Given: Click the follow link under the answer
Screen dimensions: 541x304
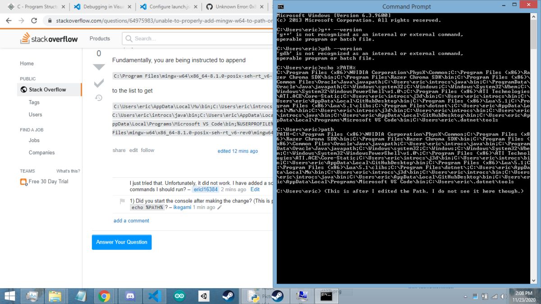Looking at the screenshot, I should coord(147,150).
